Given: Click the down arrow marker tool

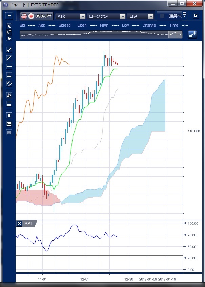Looking at the screenshot, I should pyautogui.click(x=9, y=115).
